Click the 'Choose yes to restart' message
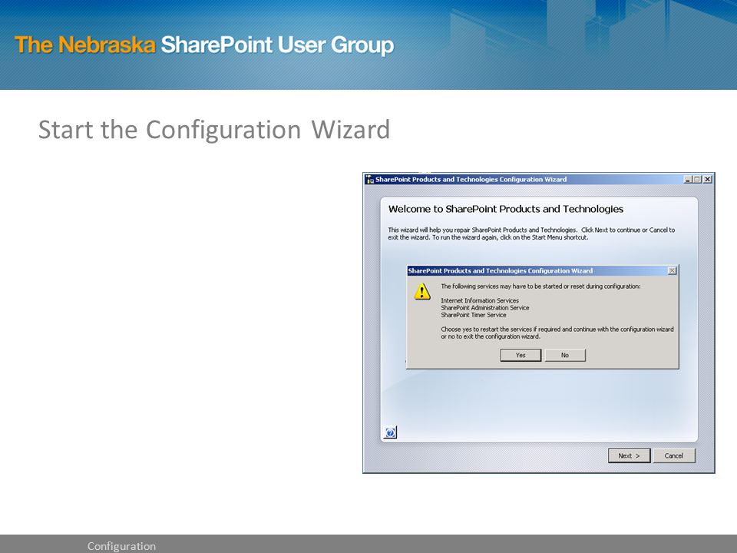 pyautogui.click(x=557, y=333)
